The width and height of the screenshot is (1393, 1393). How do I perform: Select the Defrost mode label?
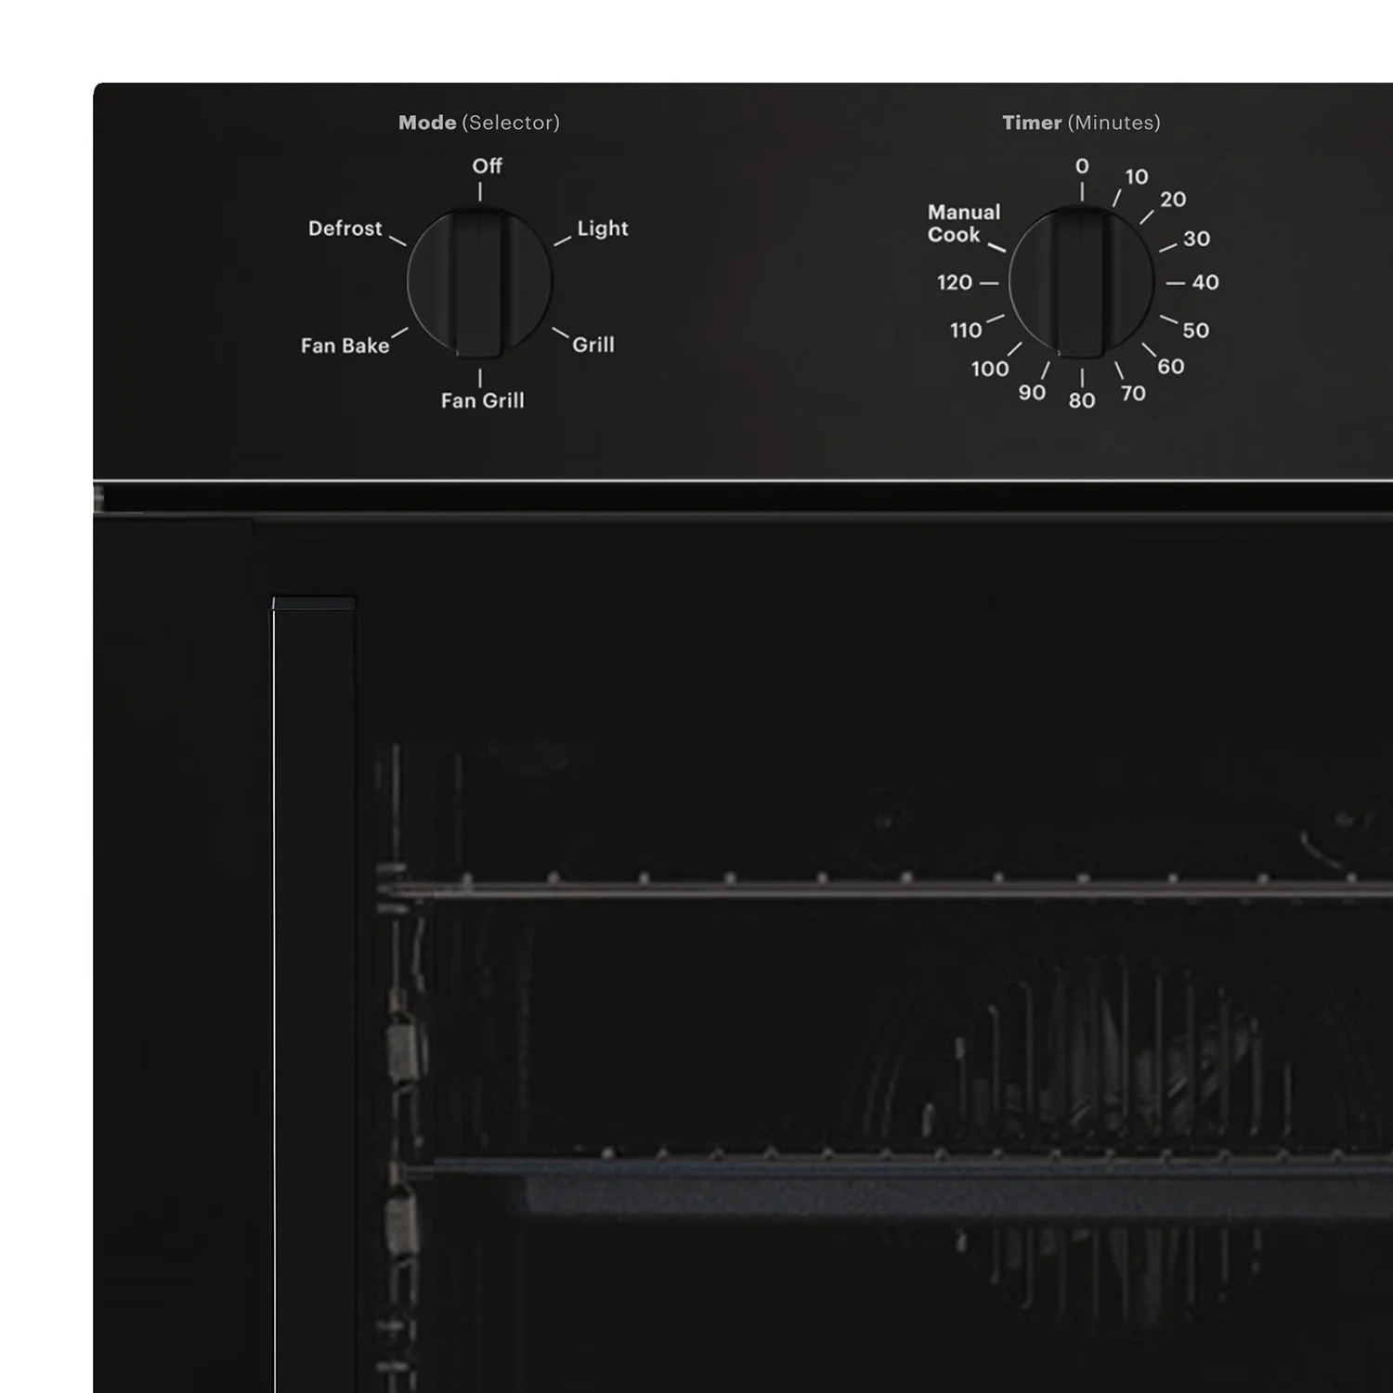345,228
